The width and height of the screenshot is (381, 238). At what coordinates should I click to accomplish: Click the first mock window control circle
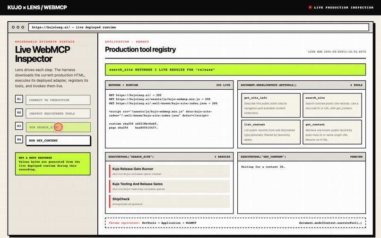pyautogui.click(x=13, y=27)
